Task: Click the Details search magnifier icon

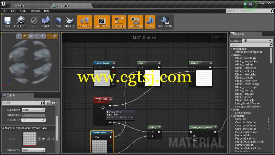Action: 42,103
